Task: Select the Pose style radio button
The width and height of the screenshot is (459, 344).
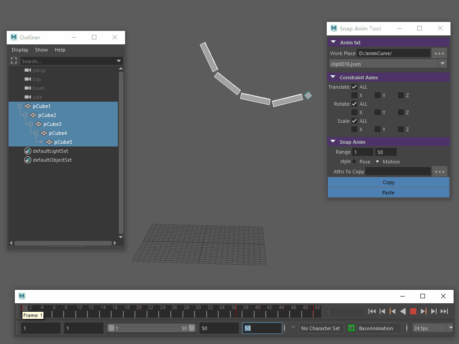Action: click(x=355, y=162)
